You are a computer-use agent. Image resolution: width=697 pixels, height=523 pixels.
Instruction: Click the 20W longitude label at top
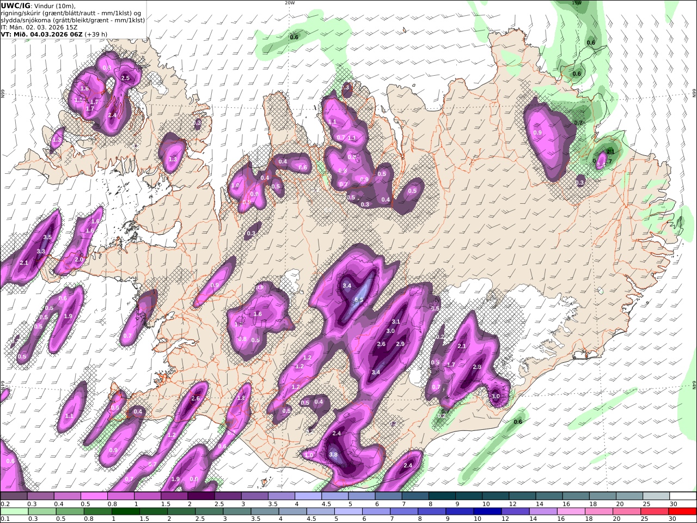tap(289, 3)
